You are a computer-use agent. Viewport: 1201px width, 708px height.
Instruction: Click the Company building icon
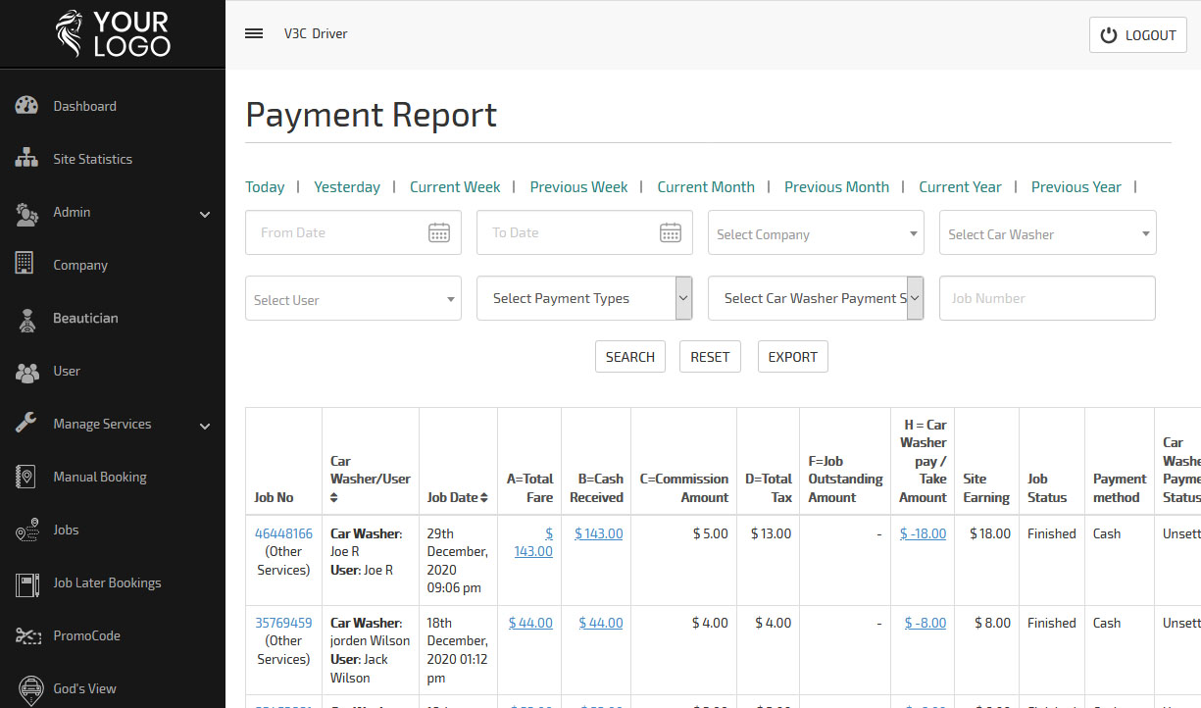point(26,265)
